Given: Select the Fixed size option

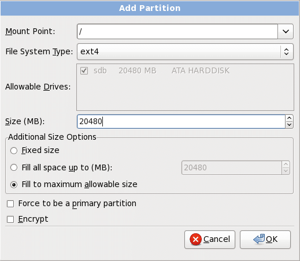Looking at the screenshot, I should click(x=14, y=151).
